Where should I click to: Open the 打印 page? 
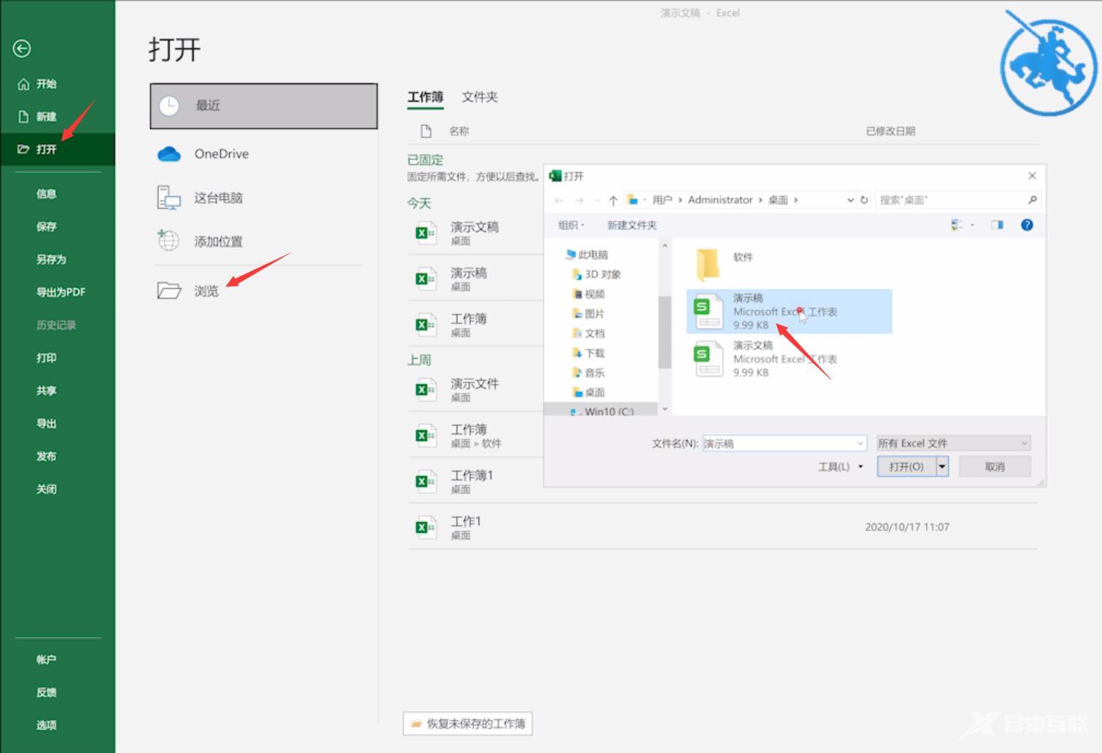[46, 358]
